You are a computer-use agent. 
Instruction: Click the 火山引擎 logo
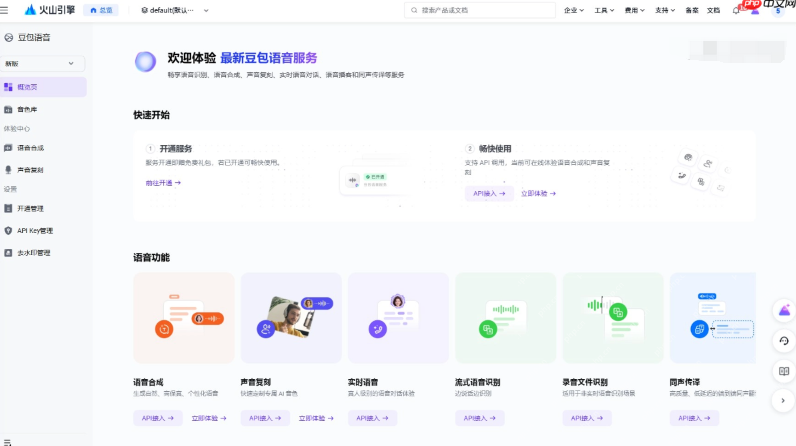click(50, 10)
